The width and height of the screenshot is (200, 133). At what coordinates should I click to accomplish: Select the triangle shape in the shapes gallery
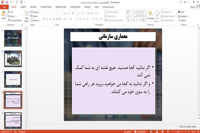click(128, 16)
